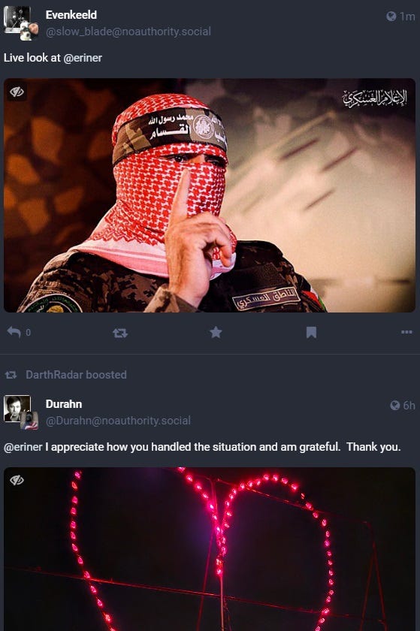Open the @eriner mention in Evenkeeld's post
Viewport: 420px width, 631px height.
pyautogui.click(x=83, y=58)
